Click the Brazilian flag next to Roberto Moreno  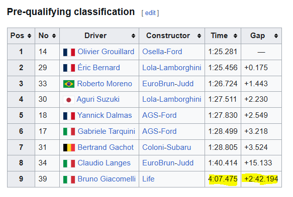pyautogui.click(x=69, y=84)
